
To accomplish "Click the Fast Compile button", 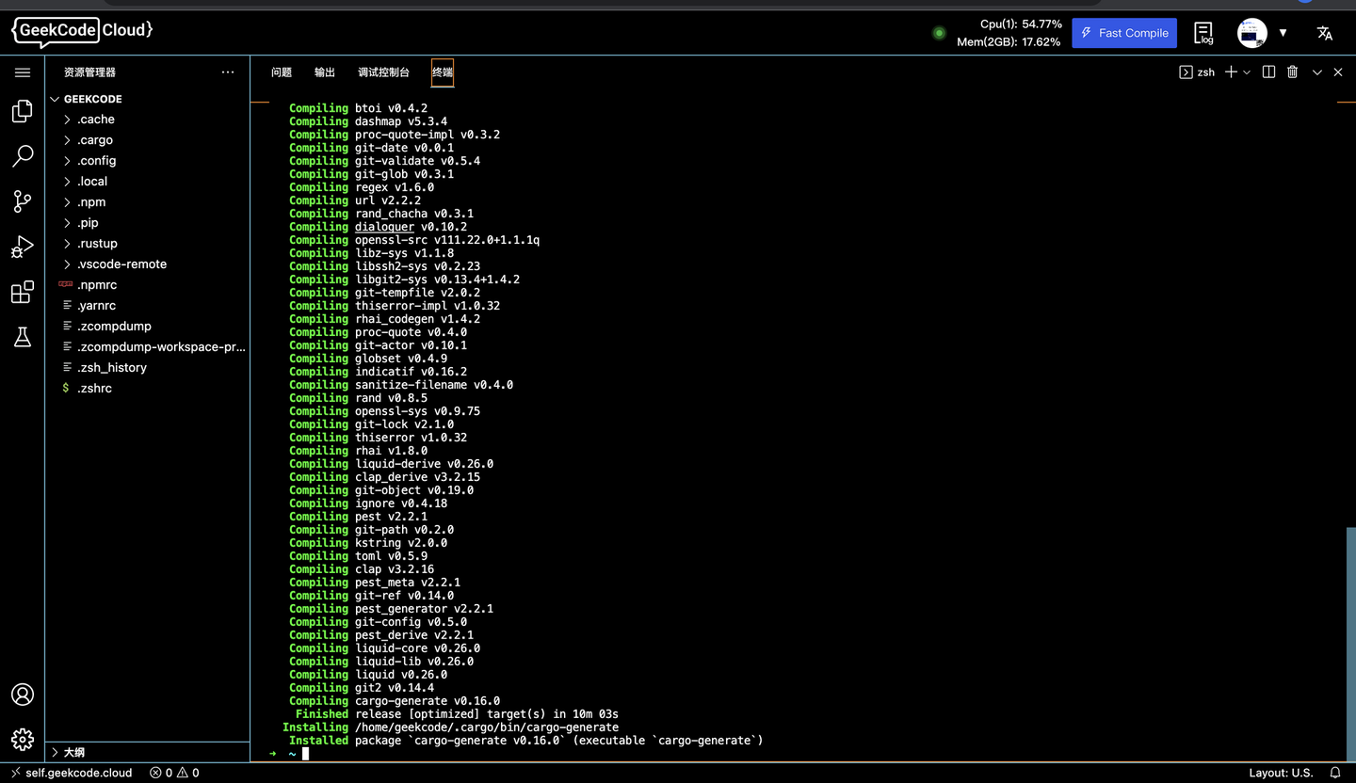I will pyautogui.click(x=1123, y=32).
